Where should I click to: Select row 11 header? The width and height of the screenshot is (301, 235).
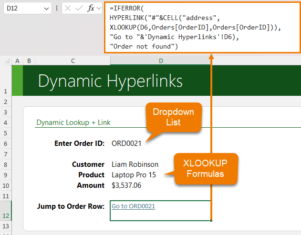[6, 196]
